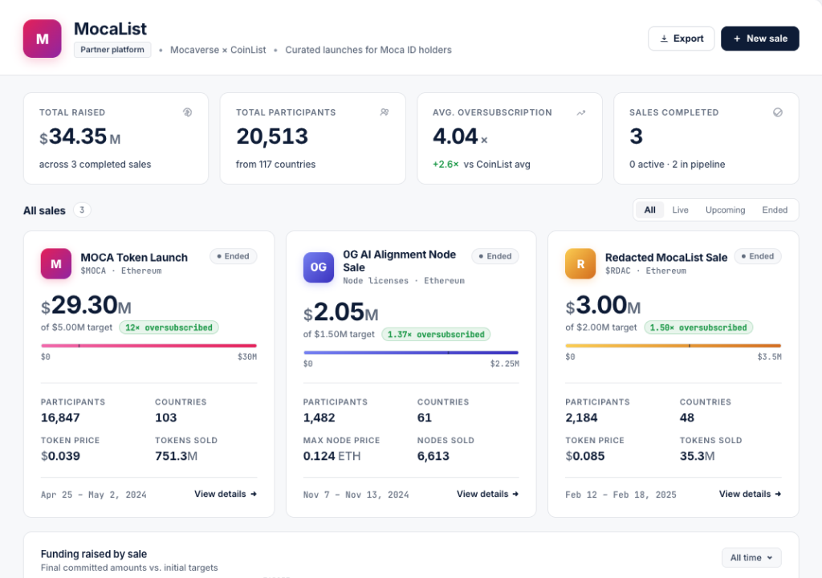822x578 pixels.
Task: Click the 751.3M tokens sold value
Action: click(x=176, y=456)
